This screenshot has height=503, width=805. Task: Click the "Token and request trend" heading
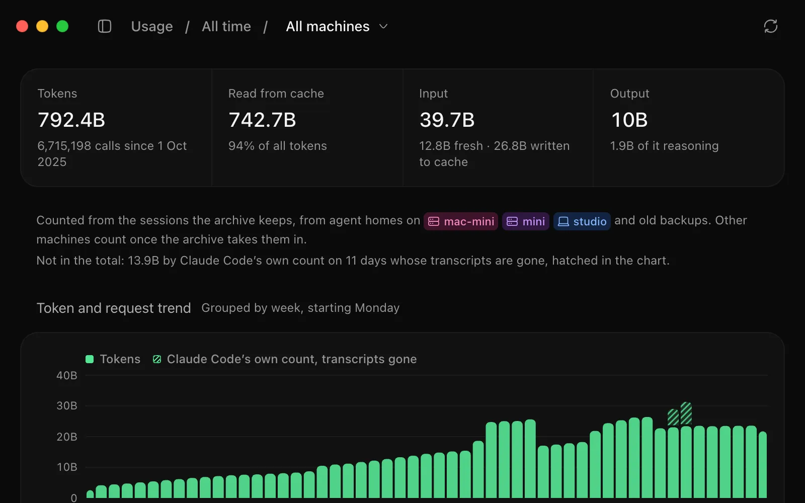coord(114,308)
